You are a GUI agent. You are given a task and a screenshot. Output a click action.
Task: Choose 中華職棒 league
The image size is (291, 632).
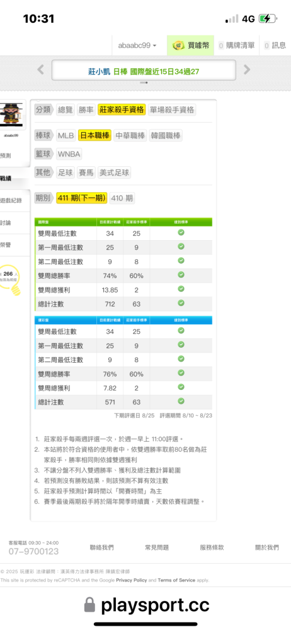(130, 135)
